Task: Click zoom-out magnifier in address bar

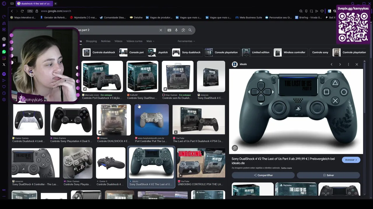Action: point(301,11)
